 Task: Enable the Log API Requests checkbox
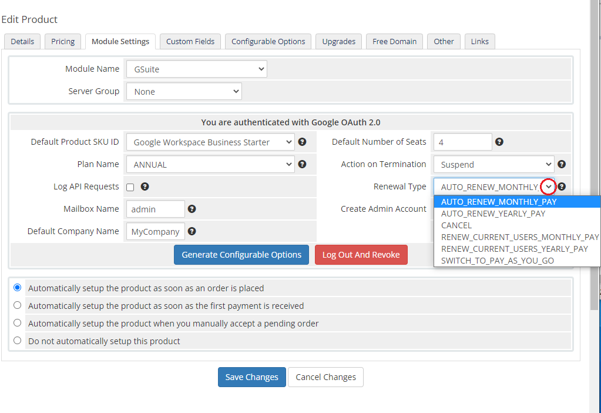[x=130, y=187]
